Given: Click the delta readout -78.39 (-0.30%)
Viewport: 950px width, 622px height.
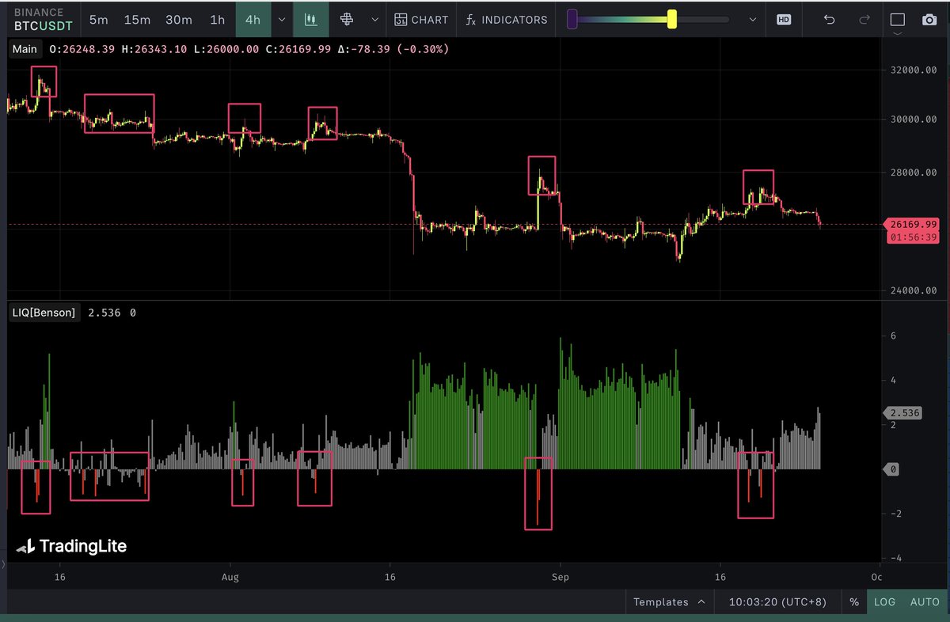Looking at the screenshot, I should [394, 49].
